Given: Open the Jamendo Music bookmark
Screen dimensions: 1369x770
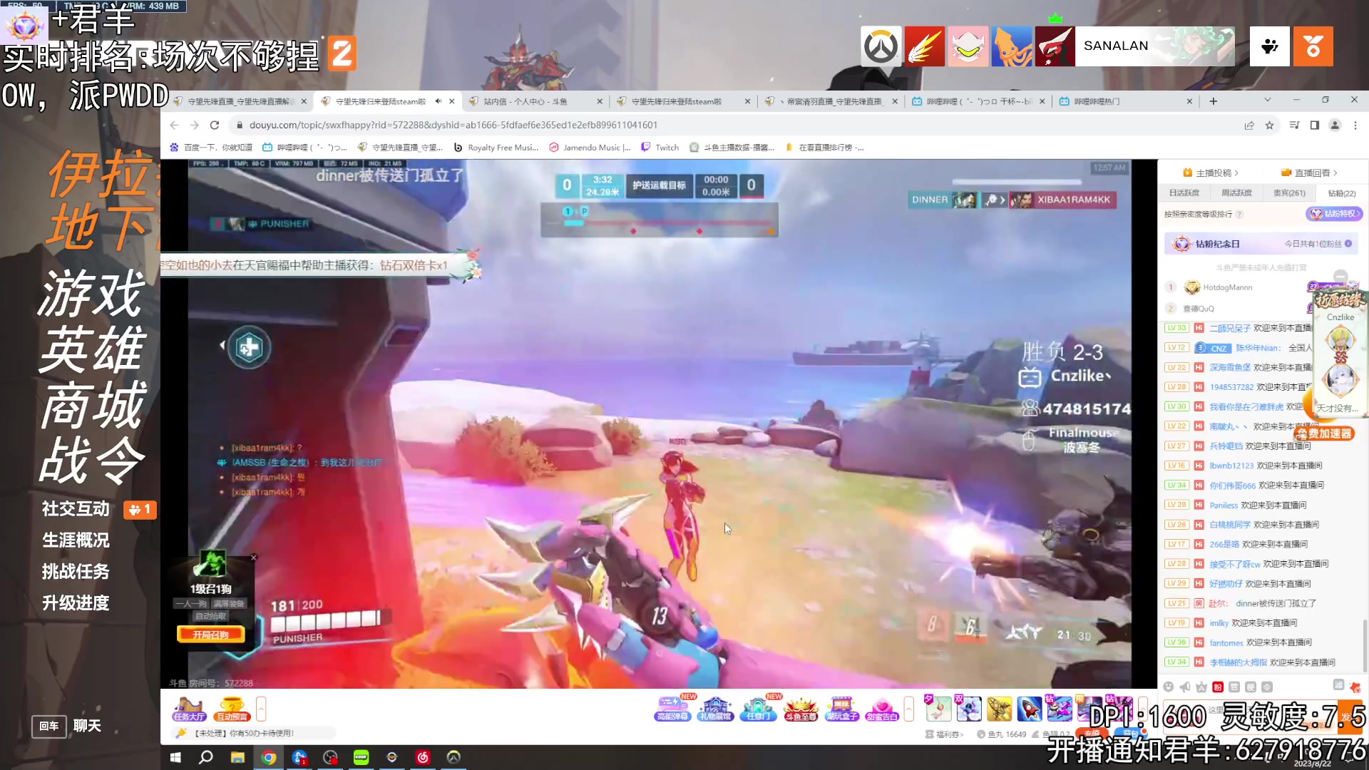Looking at the screenshot, I should click(590, 148).
